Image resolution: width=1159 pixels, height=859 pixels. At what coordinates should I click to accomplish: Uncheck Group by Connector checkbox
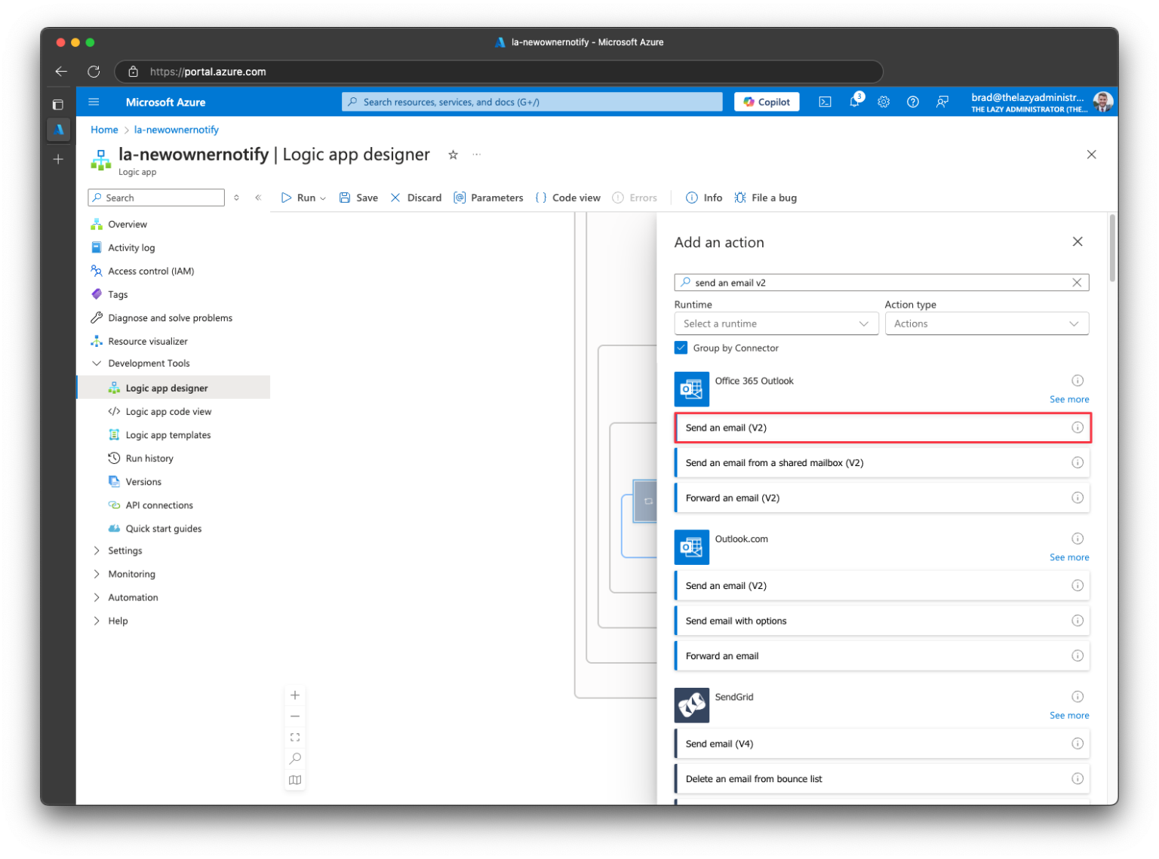click(681, 348)
